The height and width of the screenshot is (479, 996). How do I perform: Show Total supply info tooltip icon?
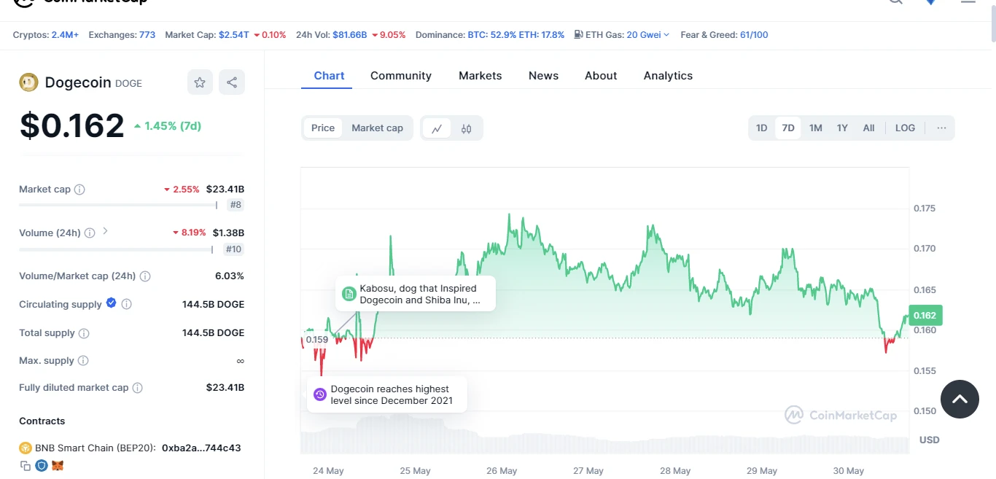(x=84, y=333)
